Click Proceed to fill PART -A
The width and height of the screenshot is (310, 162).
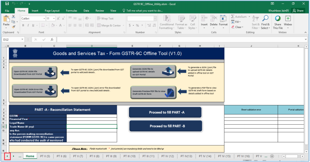(x=165, y=112)
